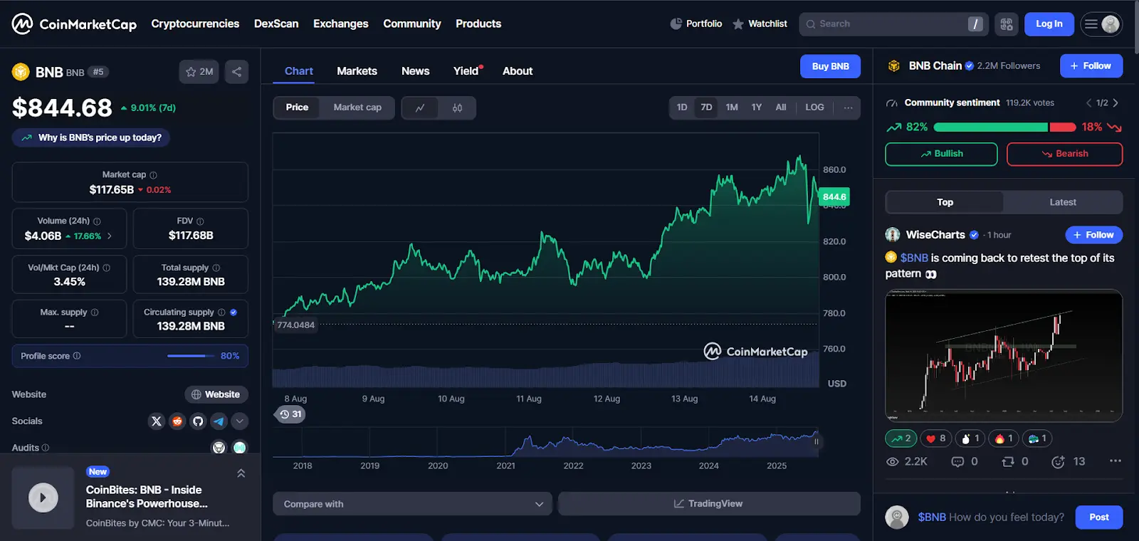Click the Profile score progress bar

click(x=191, y=356)
